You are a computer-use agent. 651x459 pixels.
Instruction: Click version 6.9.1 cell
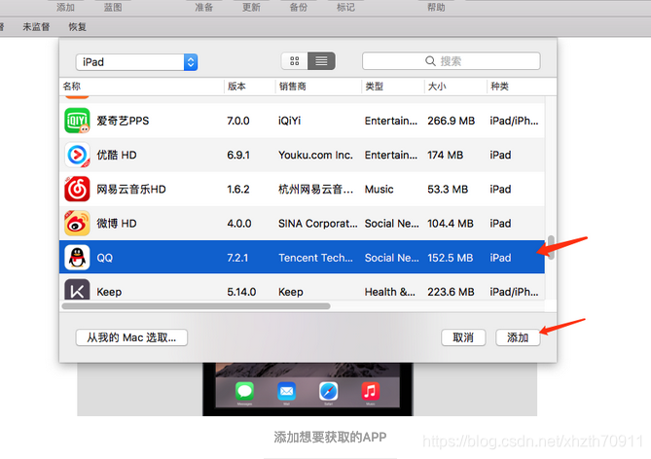[x=238, y=156]
